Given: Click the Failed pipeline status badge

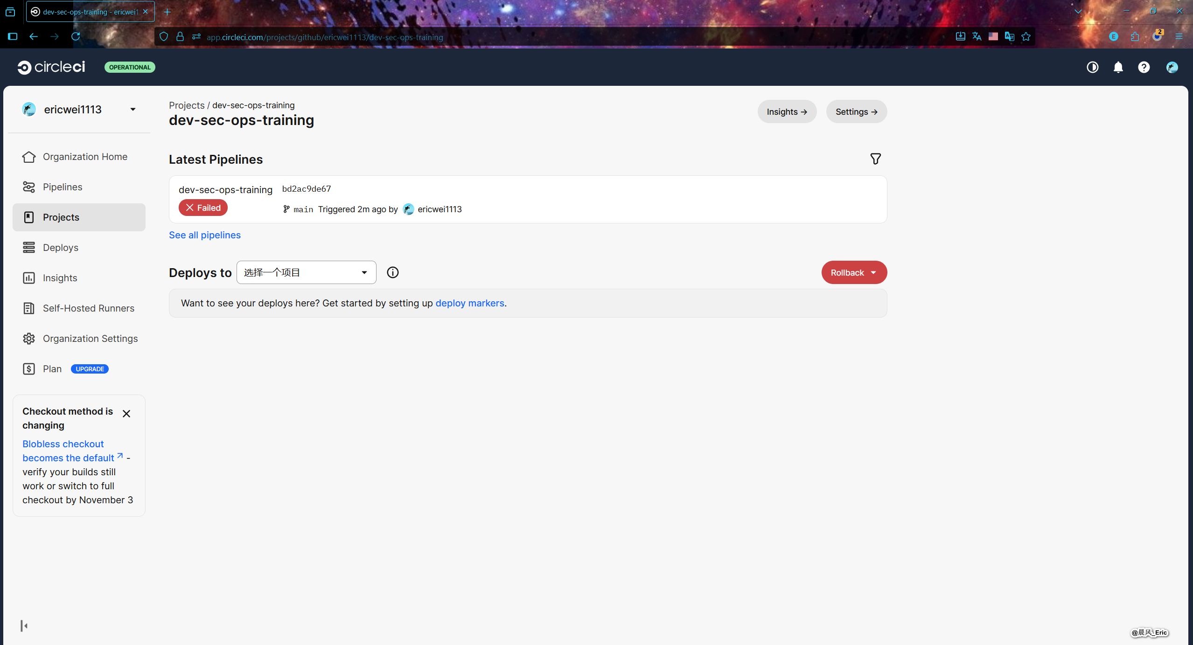Looking at the screenshot, I should (x=203, y=208).
